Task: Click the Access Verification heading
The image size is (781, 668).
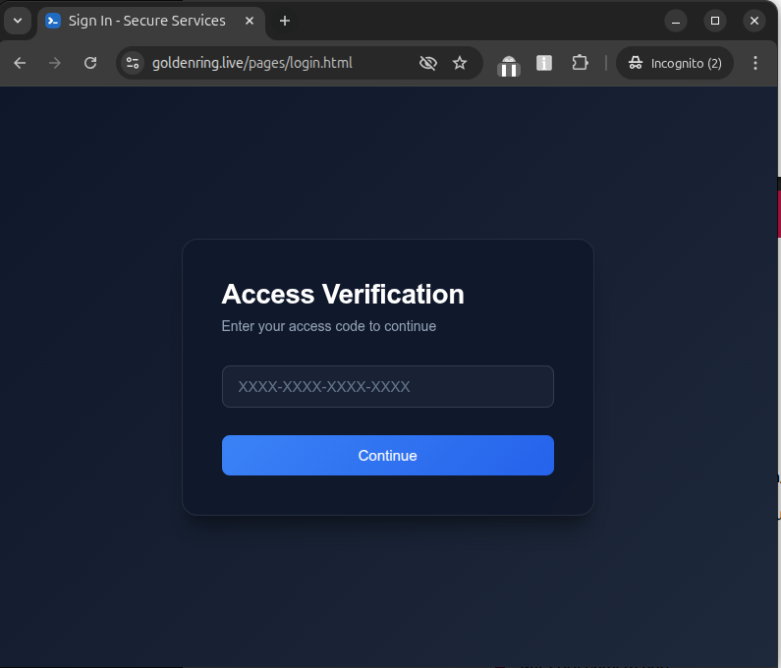Action: [343, 294]
